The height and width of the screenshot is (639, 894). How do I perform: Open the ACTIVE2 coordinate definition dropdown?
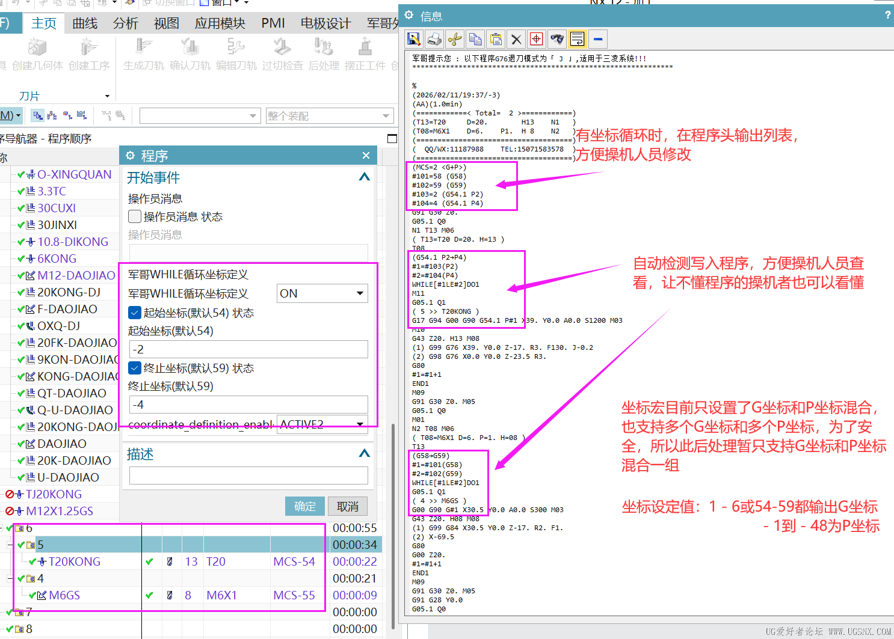(x=322, y=423)
